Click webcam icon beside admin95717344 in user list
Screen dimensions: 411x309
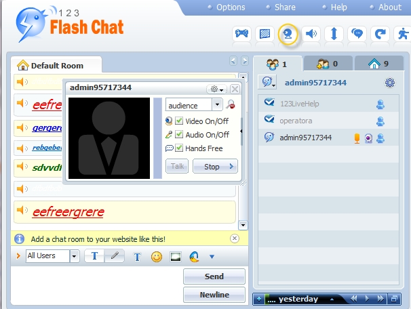[x=368, y=138]
